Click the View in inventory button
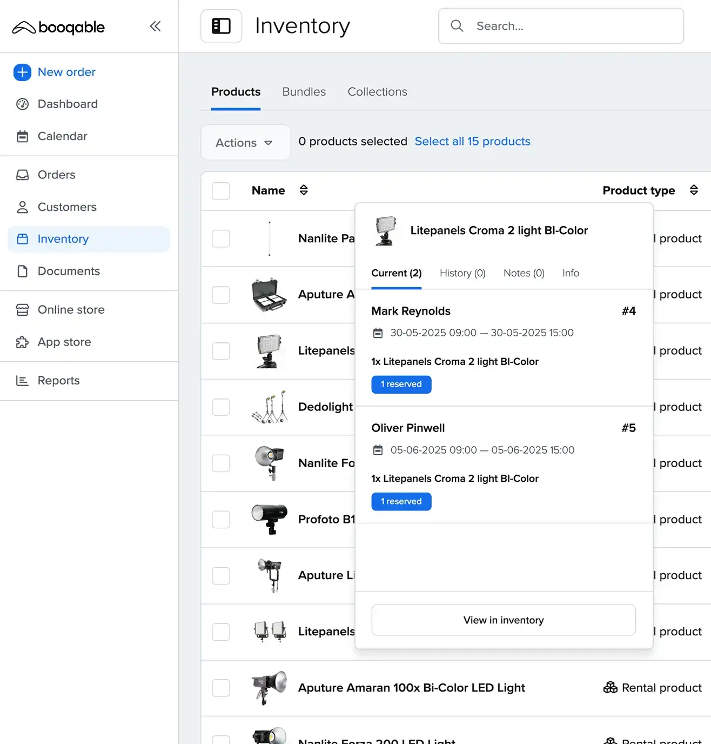The image size is (711, 744). (503, 620)
